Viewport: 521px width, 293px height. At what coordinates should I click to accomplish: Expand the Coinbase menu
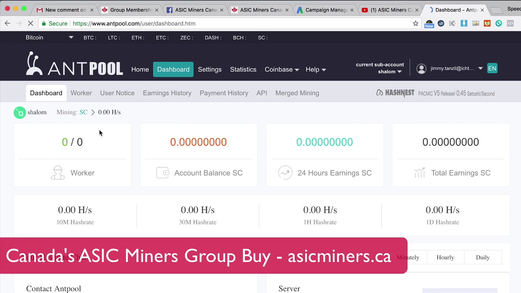pos(282,70)
